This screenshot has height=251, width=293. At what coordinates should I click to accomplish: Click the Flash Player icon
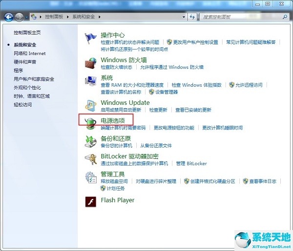click(x=91, y=202)
